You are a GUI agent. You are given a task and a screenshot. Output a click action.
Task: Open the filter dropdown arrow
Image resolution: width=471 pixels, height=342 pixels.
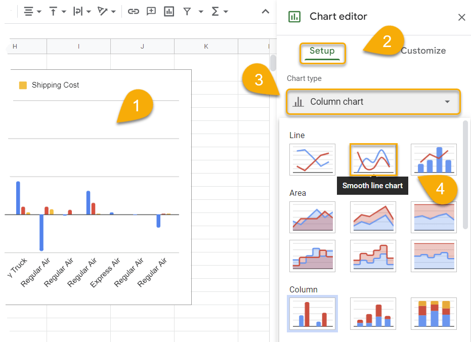[x=201, y=11]
